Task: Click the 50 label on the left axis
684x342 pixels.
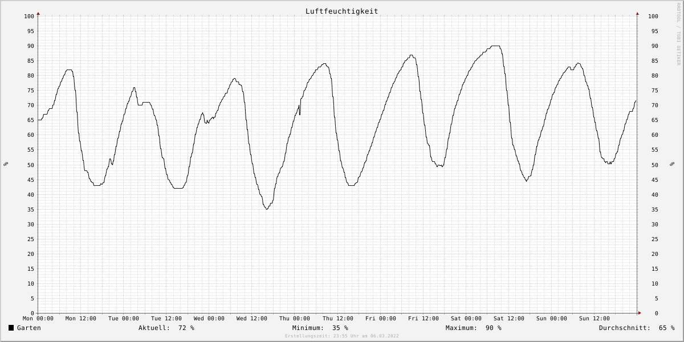Action: pos(31,165)
